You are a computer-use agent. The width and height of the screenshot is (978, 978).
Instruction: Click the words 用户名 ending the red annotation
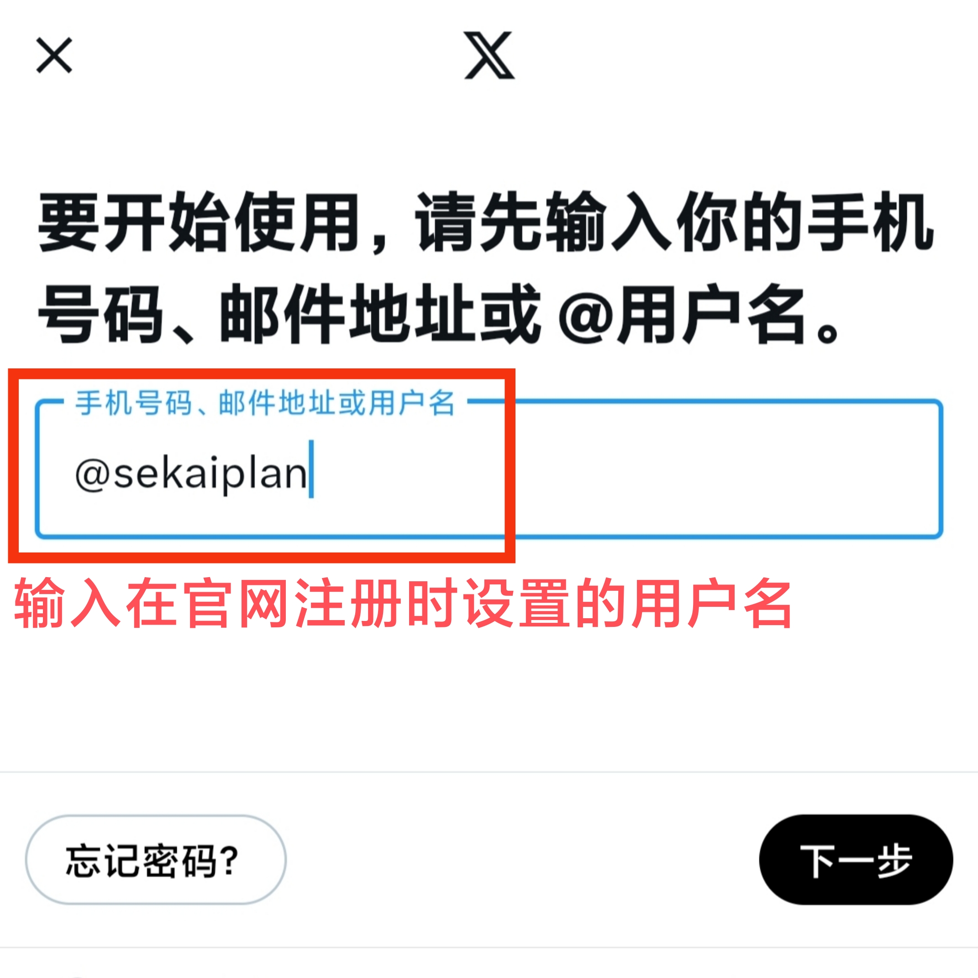pyautogui.click(x=712, y=604)
